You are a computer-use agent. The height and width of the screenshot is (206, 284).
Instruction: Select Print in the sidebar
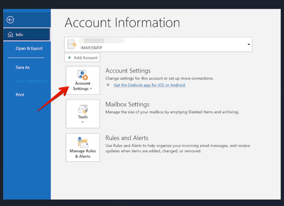pyautogui.click(x=20, y=95)
